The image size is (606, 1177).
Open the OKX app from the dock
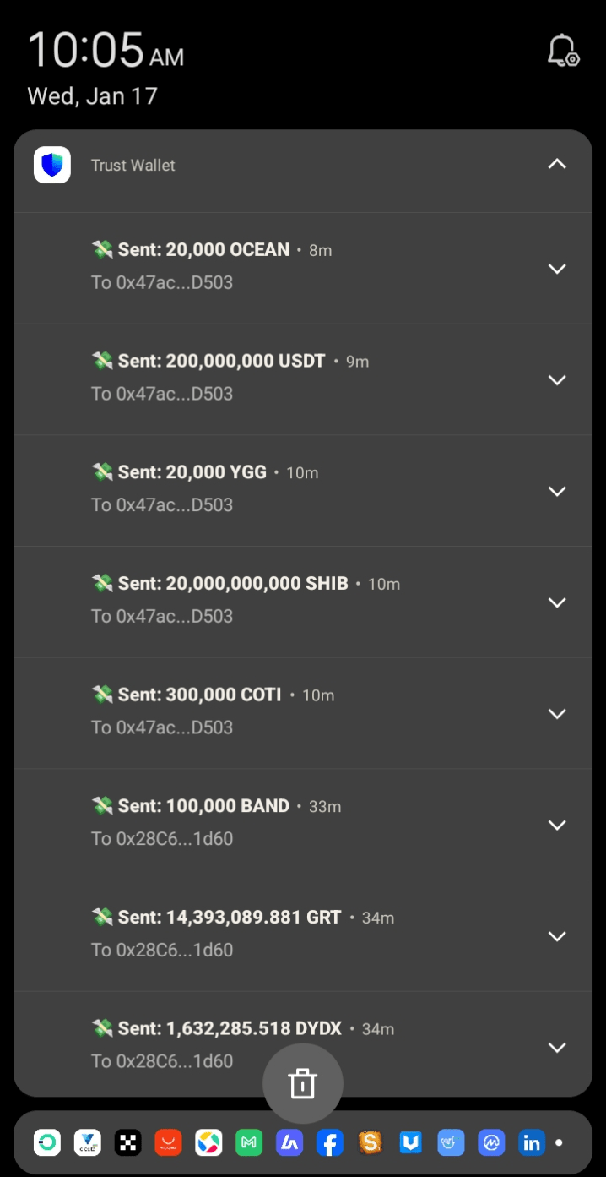(x=127, y=1142)
